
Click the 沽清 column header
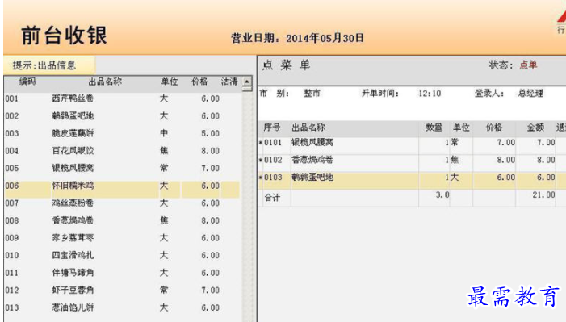229,82
